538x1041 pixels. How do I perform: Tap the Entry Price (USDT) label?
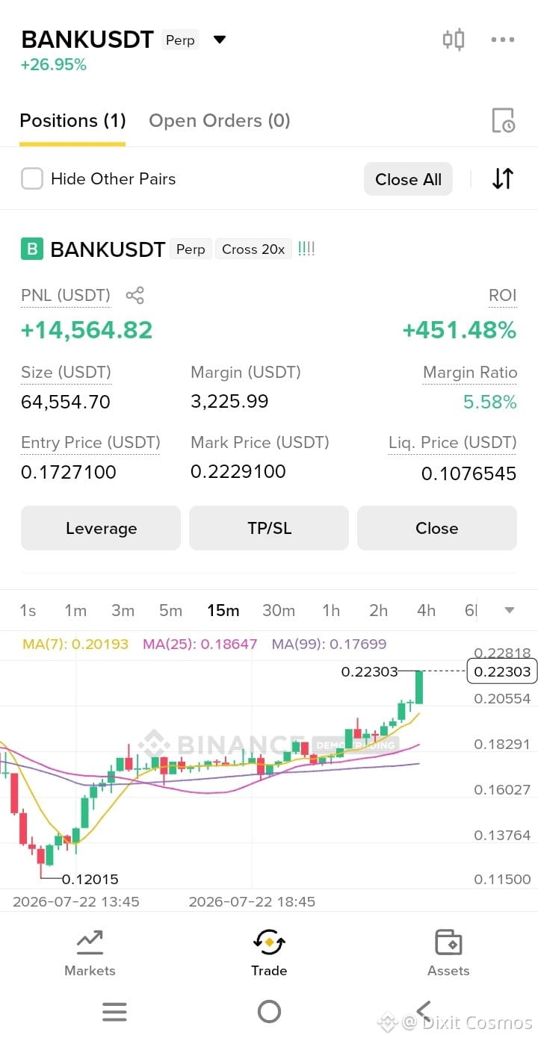[90, 442]
